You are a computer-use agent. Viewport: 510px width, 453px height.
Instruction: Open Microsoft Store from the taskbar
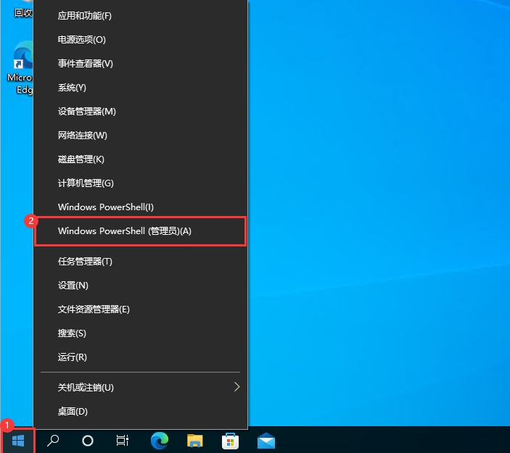pyautogui.click(x=230, y=441)
